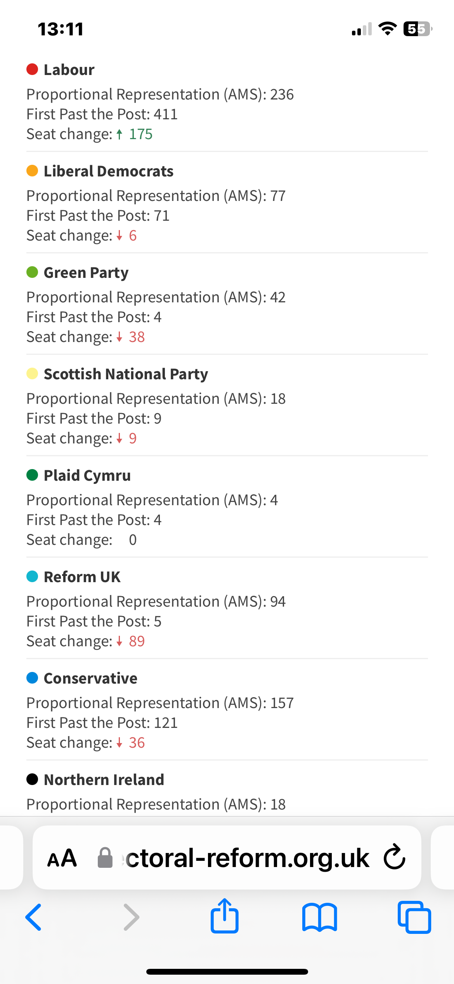Tap the electoral-reform.org.uk address field
Screen dimensions: 454x984
[247, 858]
